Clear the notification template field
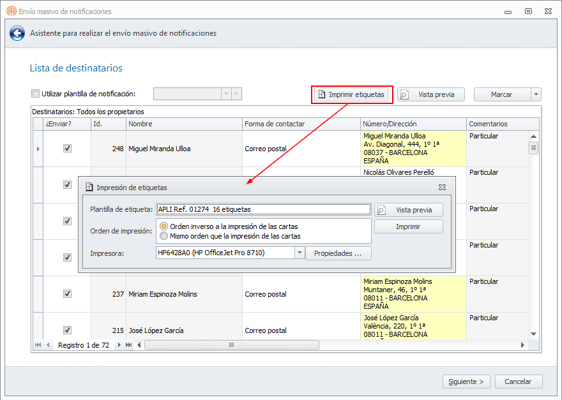 tap(236, 94)
